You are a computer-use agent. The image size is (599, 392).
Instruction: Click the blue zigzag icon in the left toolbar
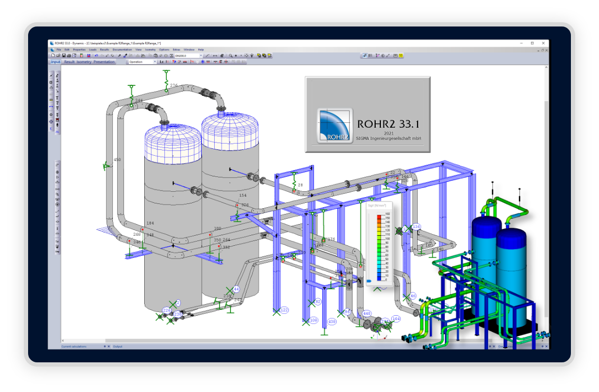pos(57,132)
